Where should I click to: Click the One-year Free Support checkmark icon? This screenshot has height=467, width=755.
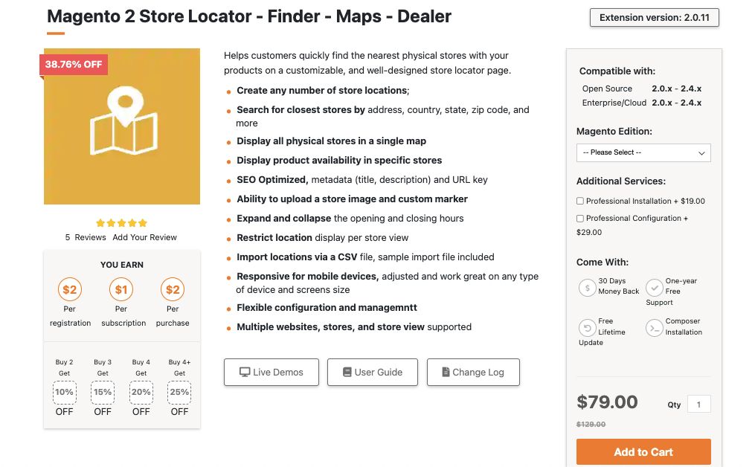655,288
